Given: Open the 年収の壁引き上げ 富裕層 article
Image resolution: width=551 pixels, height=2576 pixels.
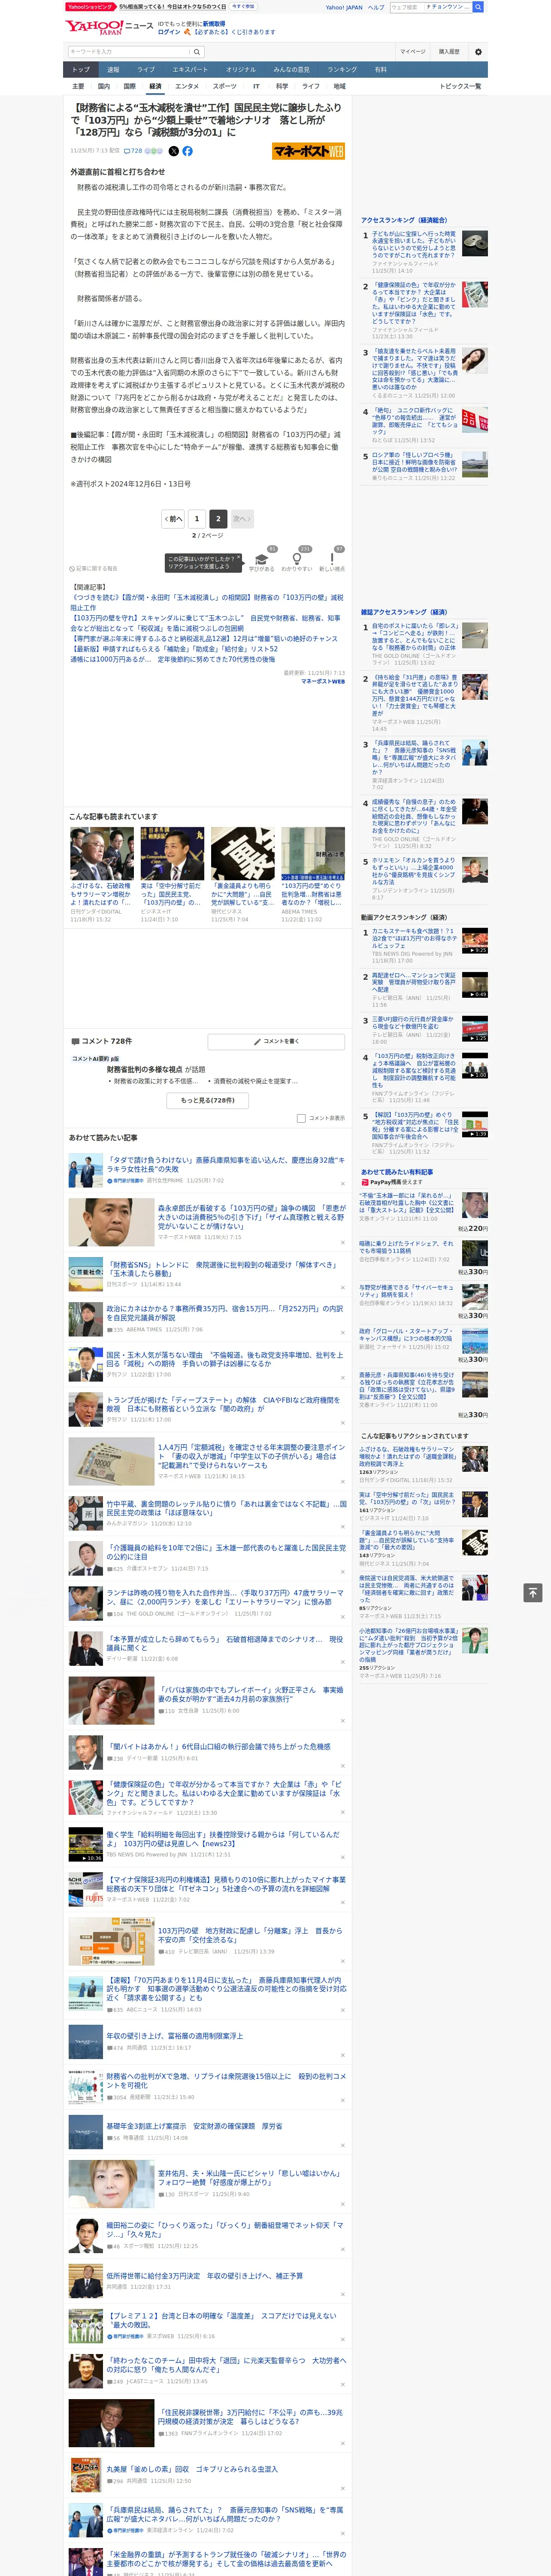Looking at the screenshot, I should tap(175, 2035).
